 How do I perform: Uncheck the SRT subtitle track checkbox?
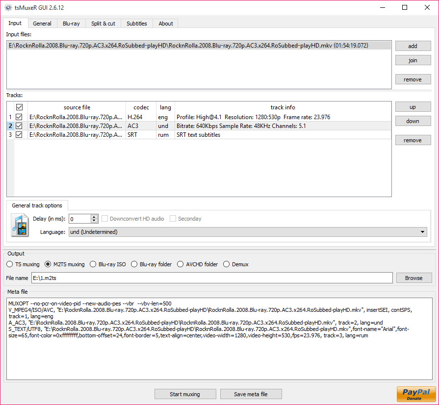click(19, 135)
